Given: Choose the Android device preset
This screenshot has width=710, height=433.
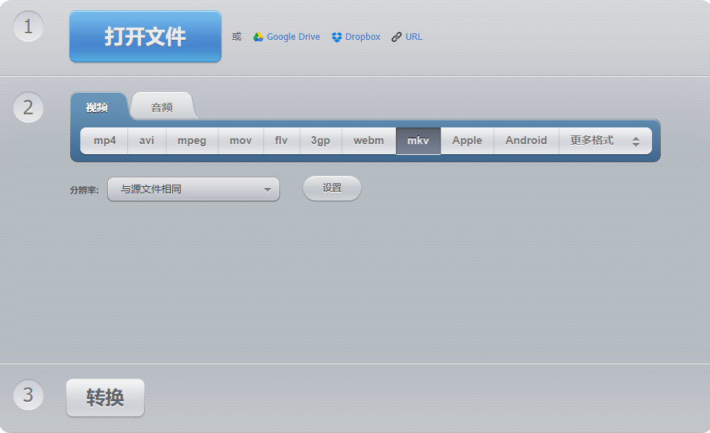Looking at the screenshot, I should click(x=525, y=140).
